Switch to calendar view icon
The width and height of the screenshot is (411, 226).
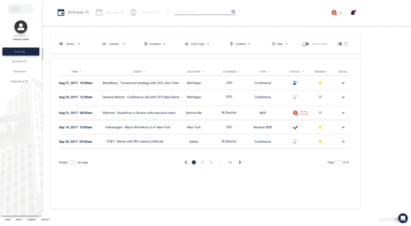346,44
